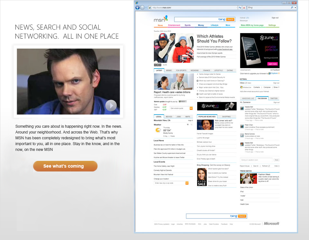Open the recent pages history dropdown arrow

pyautogui.click(x=146, y=8)
